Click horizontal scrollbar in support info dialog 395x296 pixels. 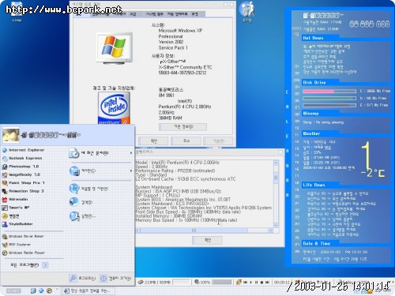(x=205, y=230)
